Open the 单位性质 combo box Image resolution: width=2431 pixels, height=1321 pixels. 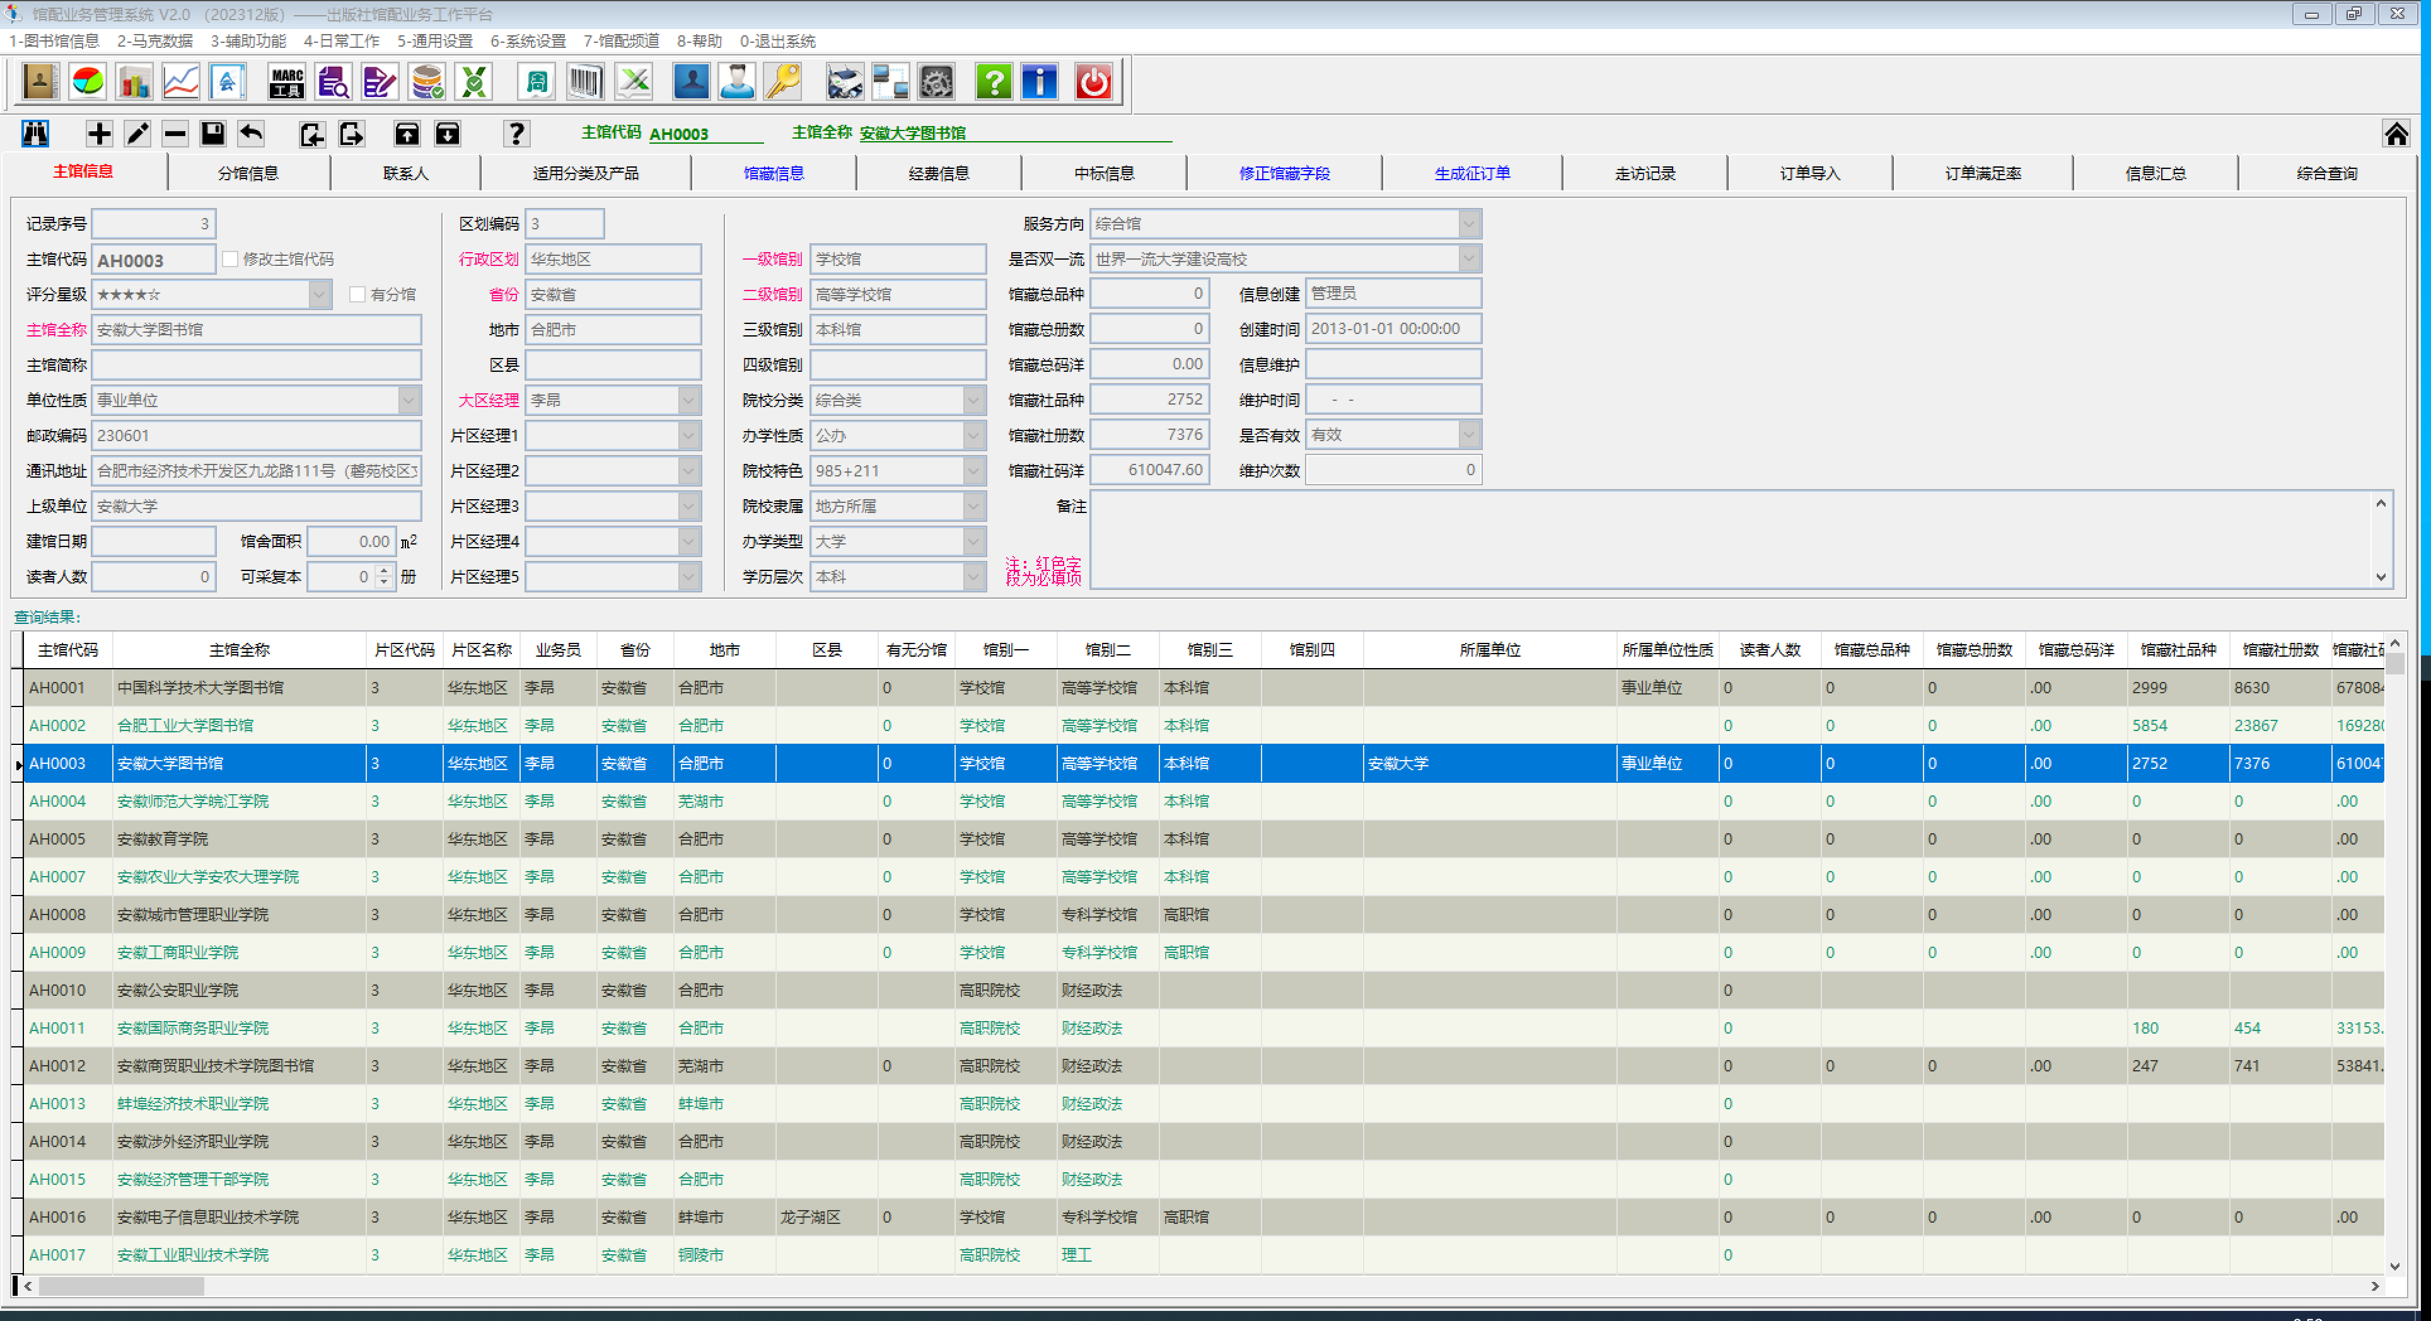(408, 400)
